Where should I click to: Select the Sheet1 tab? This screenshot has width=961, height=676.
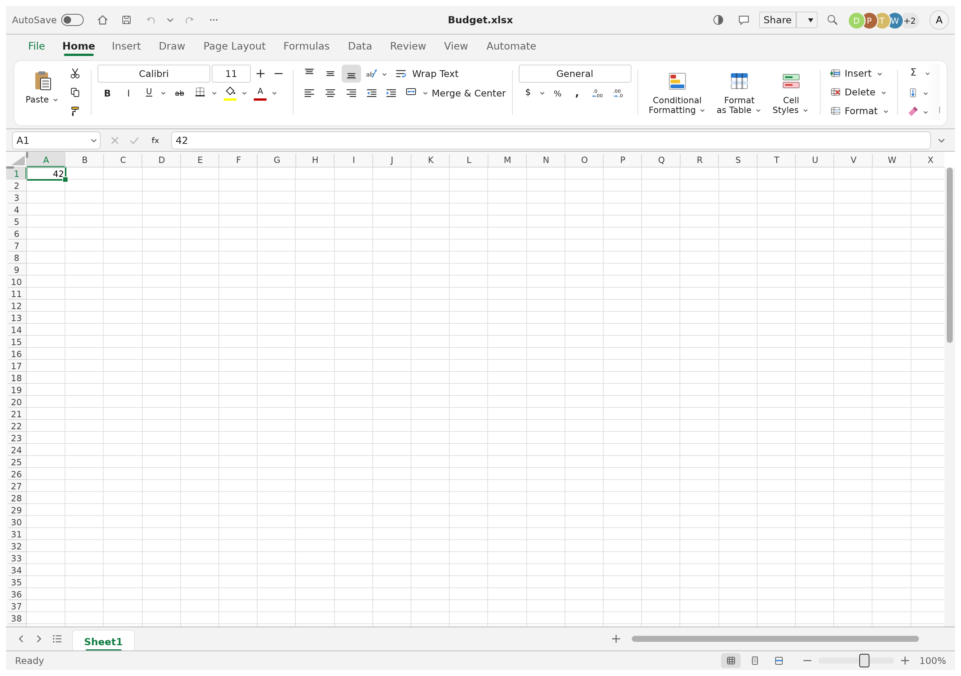[x=103, y=642]
